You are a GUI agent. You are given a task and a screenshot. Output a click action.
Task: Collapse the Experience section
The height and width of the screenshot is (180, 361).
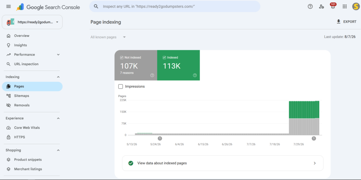[58, 118]
